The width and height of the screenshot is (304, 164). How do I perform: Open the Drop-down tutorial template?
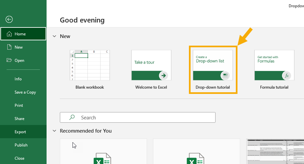coord(213,69)
